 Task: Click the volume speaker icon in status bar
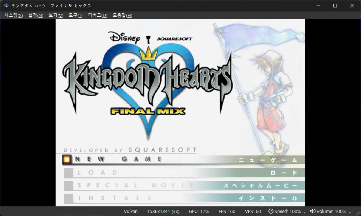point(312,211)
